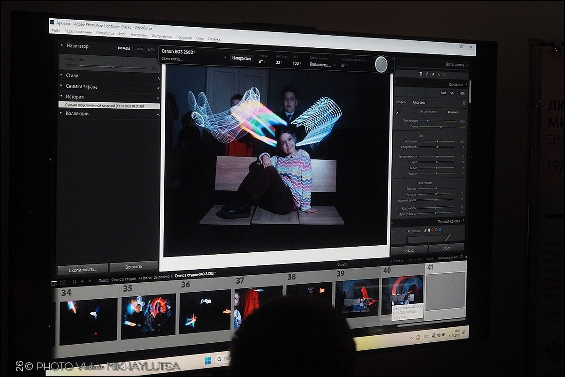Click the Температура slider handle
565x377 pixels.
pyautogui.click(x=427, y=121)
